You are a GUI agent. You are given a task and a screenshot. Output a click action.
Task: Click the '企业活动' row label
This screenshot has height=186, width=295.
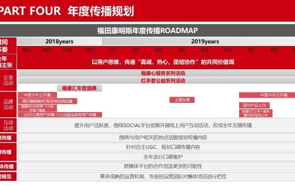[8, 80]
